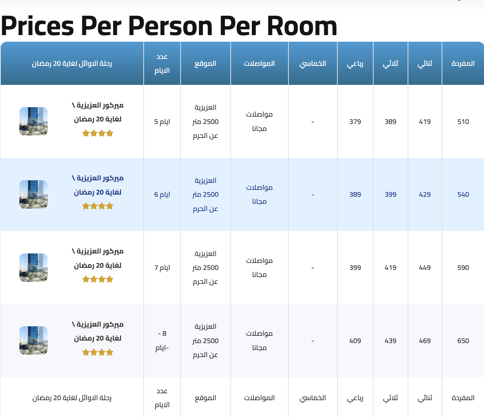Select the 650 price cell
Image resolution: width=484 pixels, height=417 pixels.
(x=463, y=341)
